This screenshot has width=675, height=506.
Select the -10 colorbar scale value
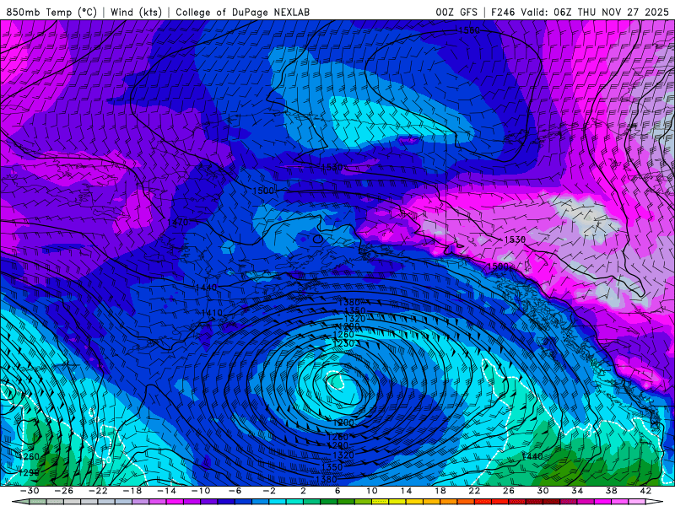200,491
